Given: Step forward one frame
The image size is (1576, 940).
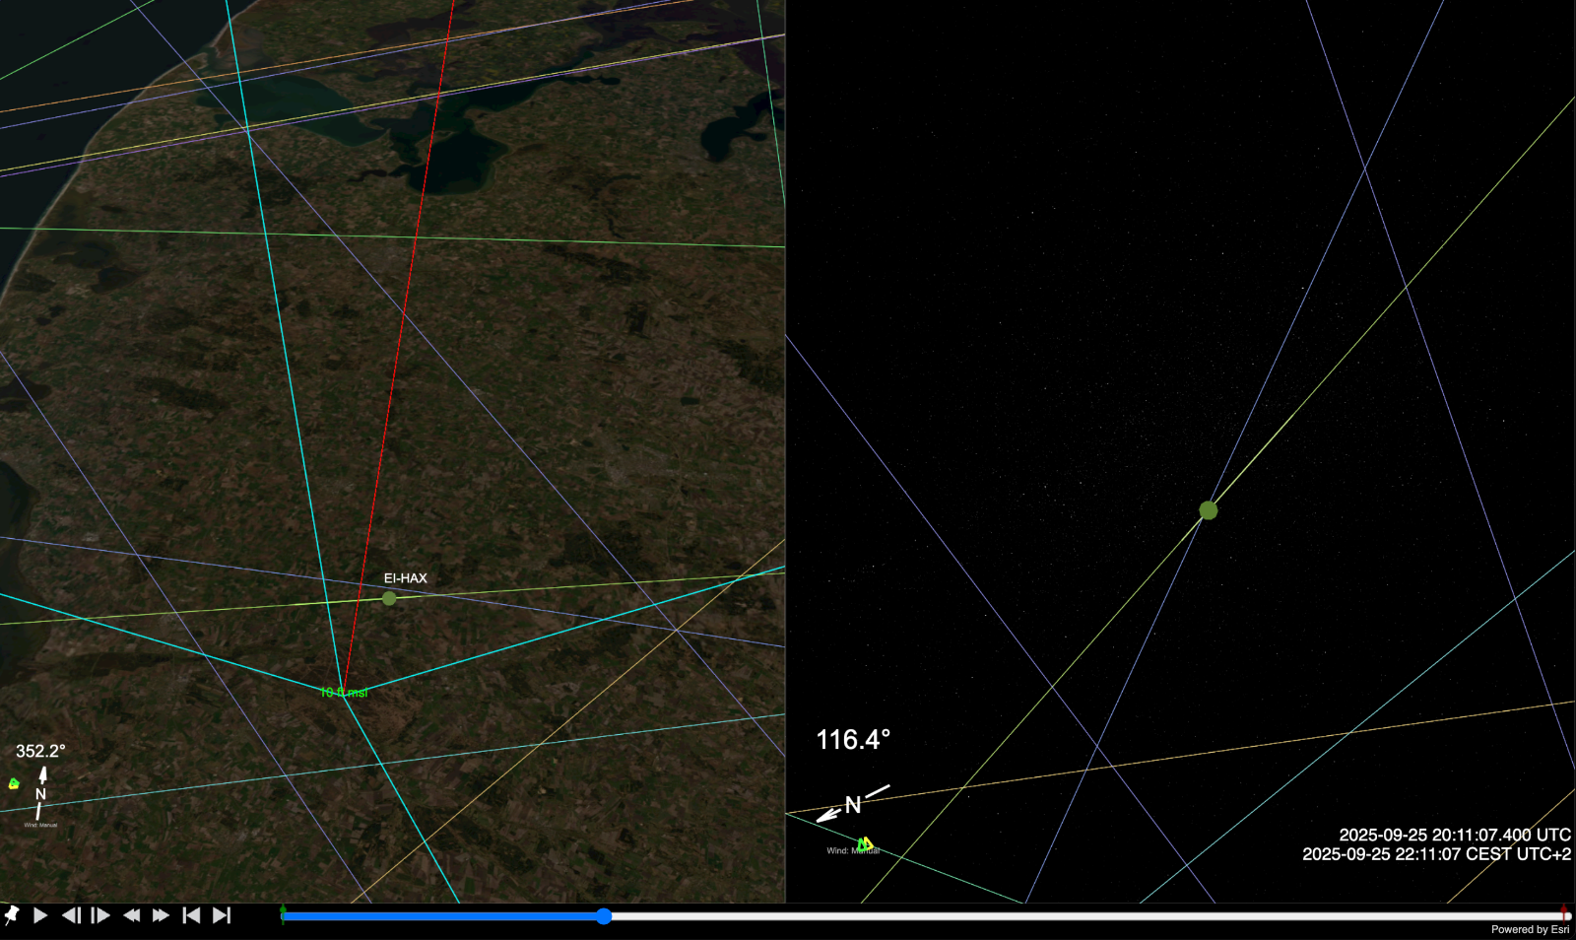Looking at the screenshot, I should pyautogui.click(x=100, y=915).
